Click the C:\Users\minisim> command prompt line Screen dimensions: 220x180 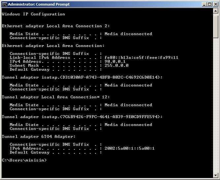[24, 160]
